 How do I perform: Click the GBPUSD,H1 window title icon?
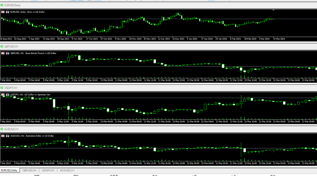tap(2, 46)
